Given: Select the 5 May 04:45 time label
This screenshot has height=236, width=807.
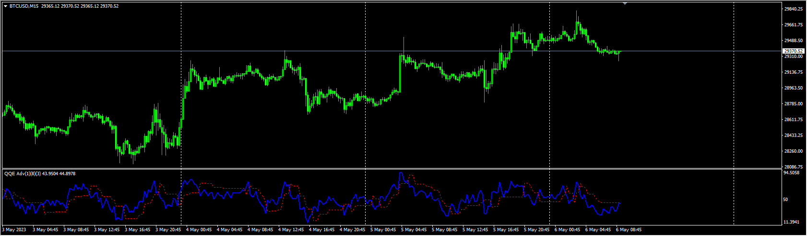Looking at the screenshot, I should (414, 230).
